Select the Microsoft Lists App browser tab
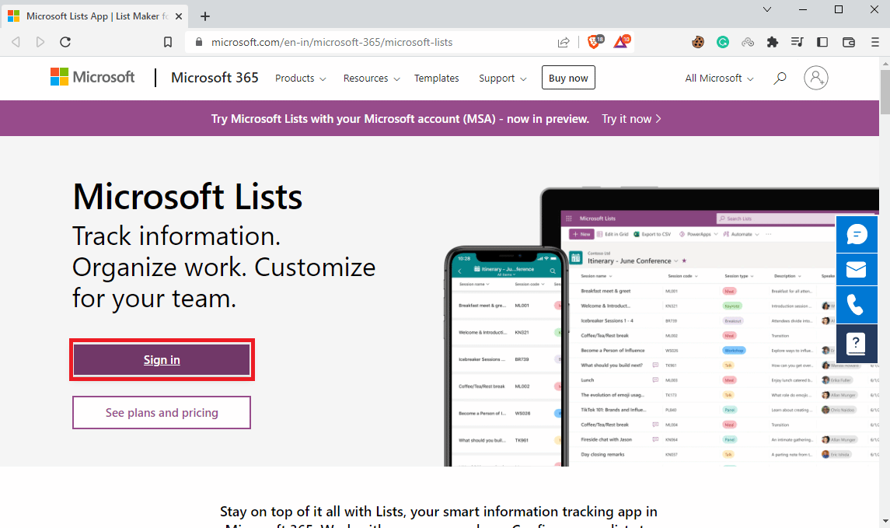890x528 pixels. (96, 16)
